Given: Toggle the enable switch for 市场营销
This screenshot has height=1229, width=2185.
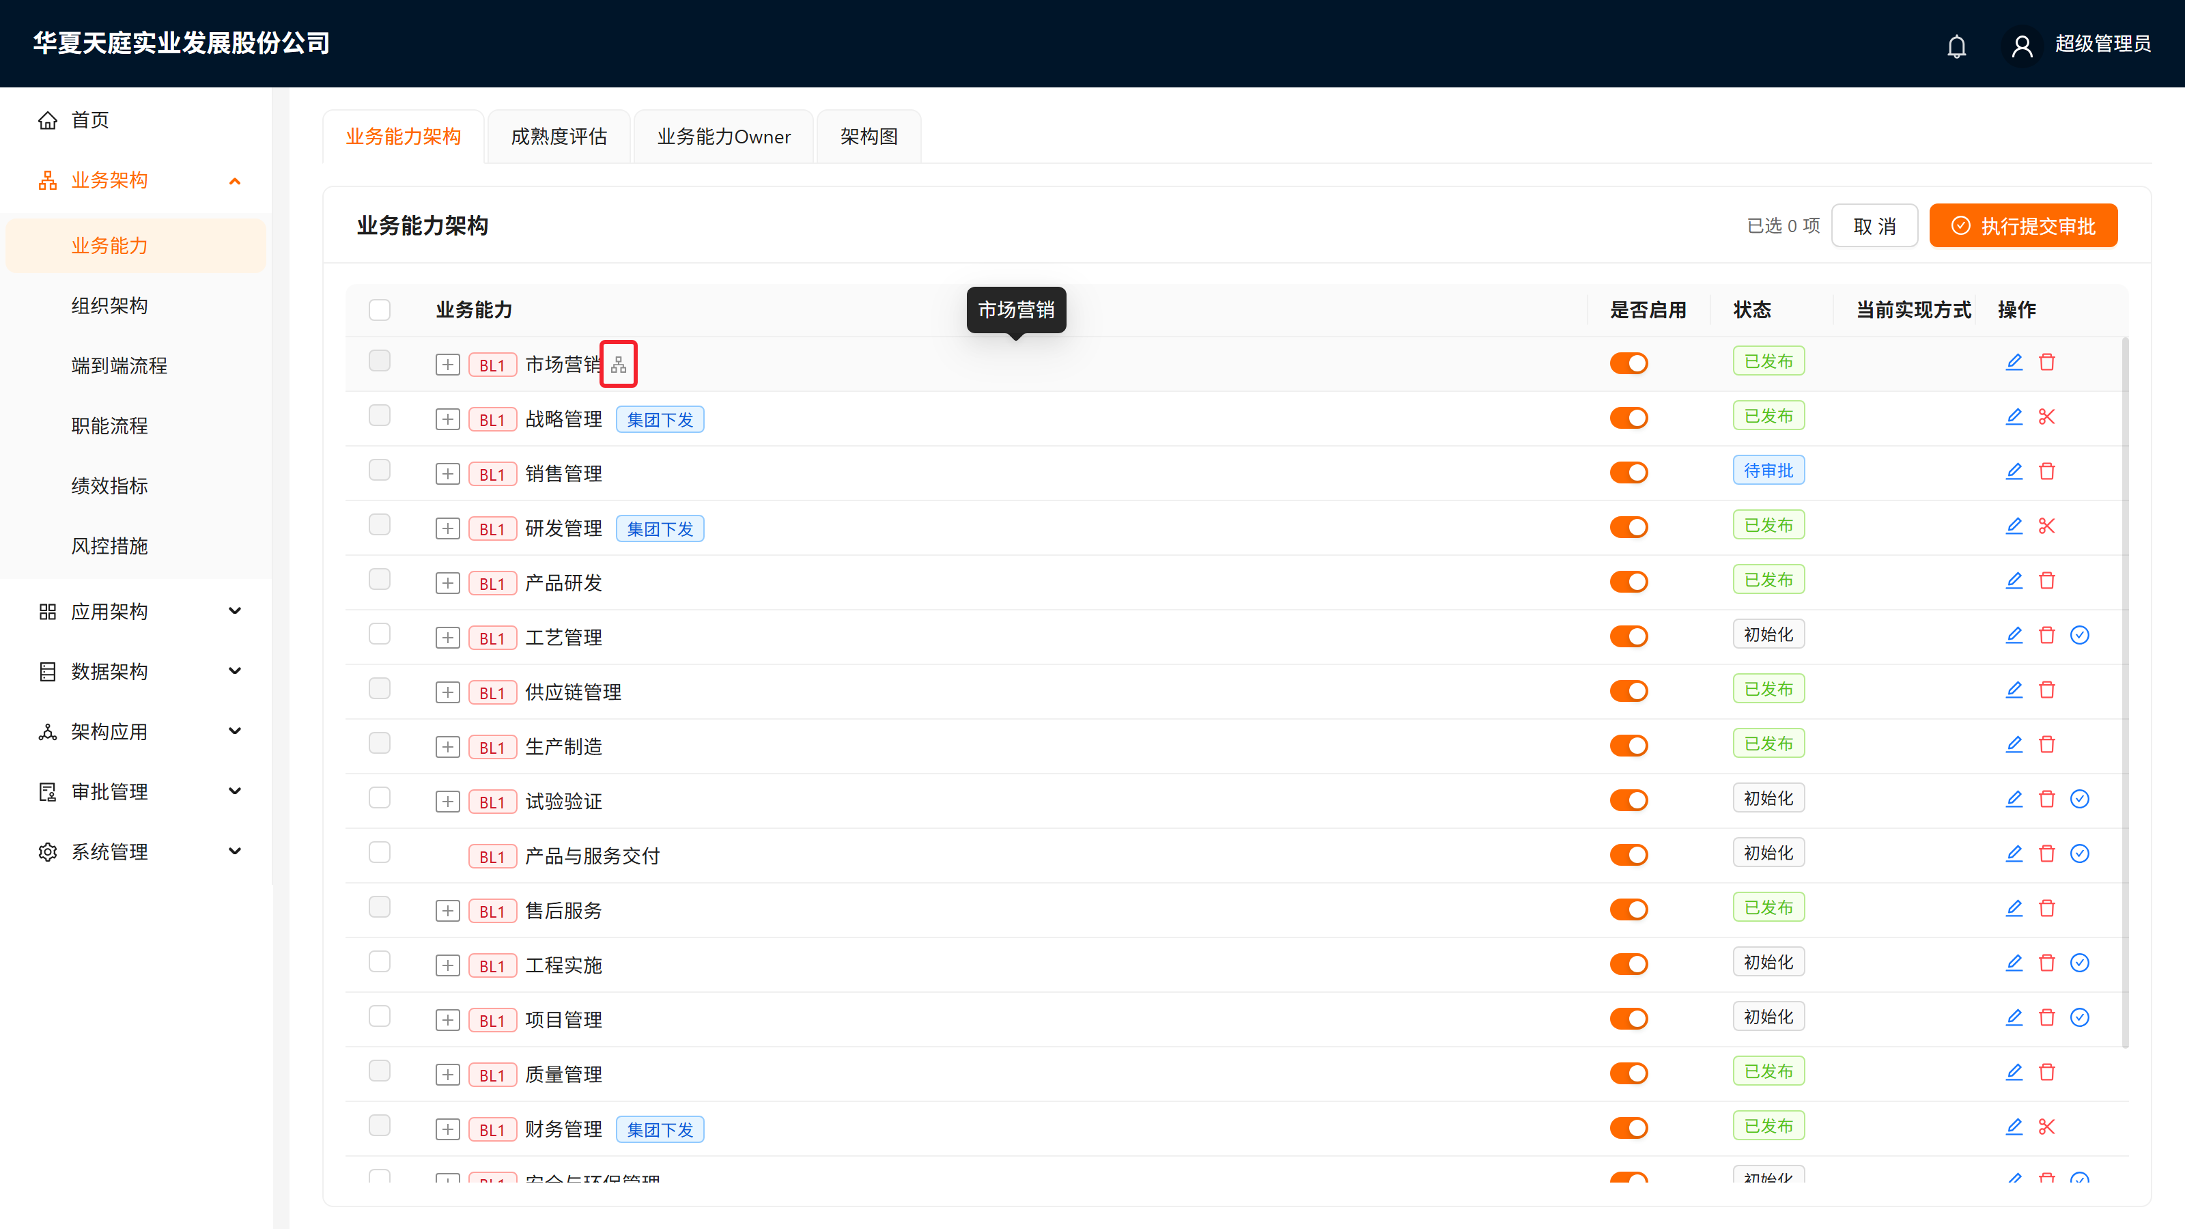Looking at the screenshot, I should pos(1629,363).
